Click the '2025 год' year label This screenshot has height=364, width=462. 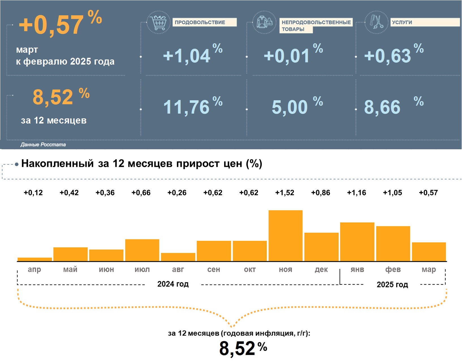coord(392,284)
